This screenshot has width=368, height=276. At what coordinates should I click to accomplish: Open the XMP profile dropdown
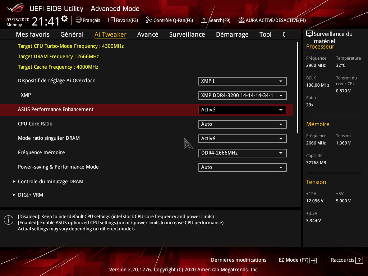pyautogui.click(x=242, y=96)
